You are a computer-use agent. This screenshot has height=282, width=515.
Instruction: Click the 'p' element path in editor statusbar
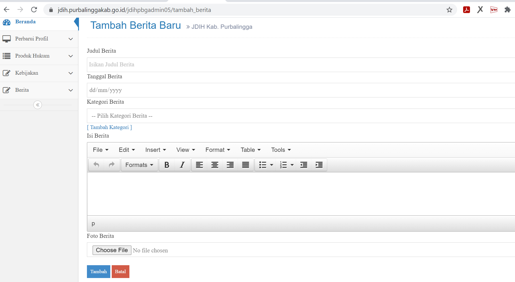tap(93, 224)
